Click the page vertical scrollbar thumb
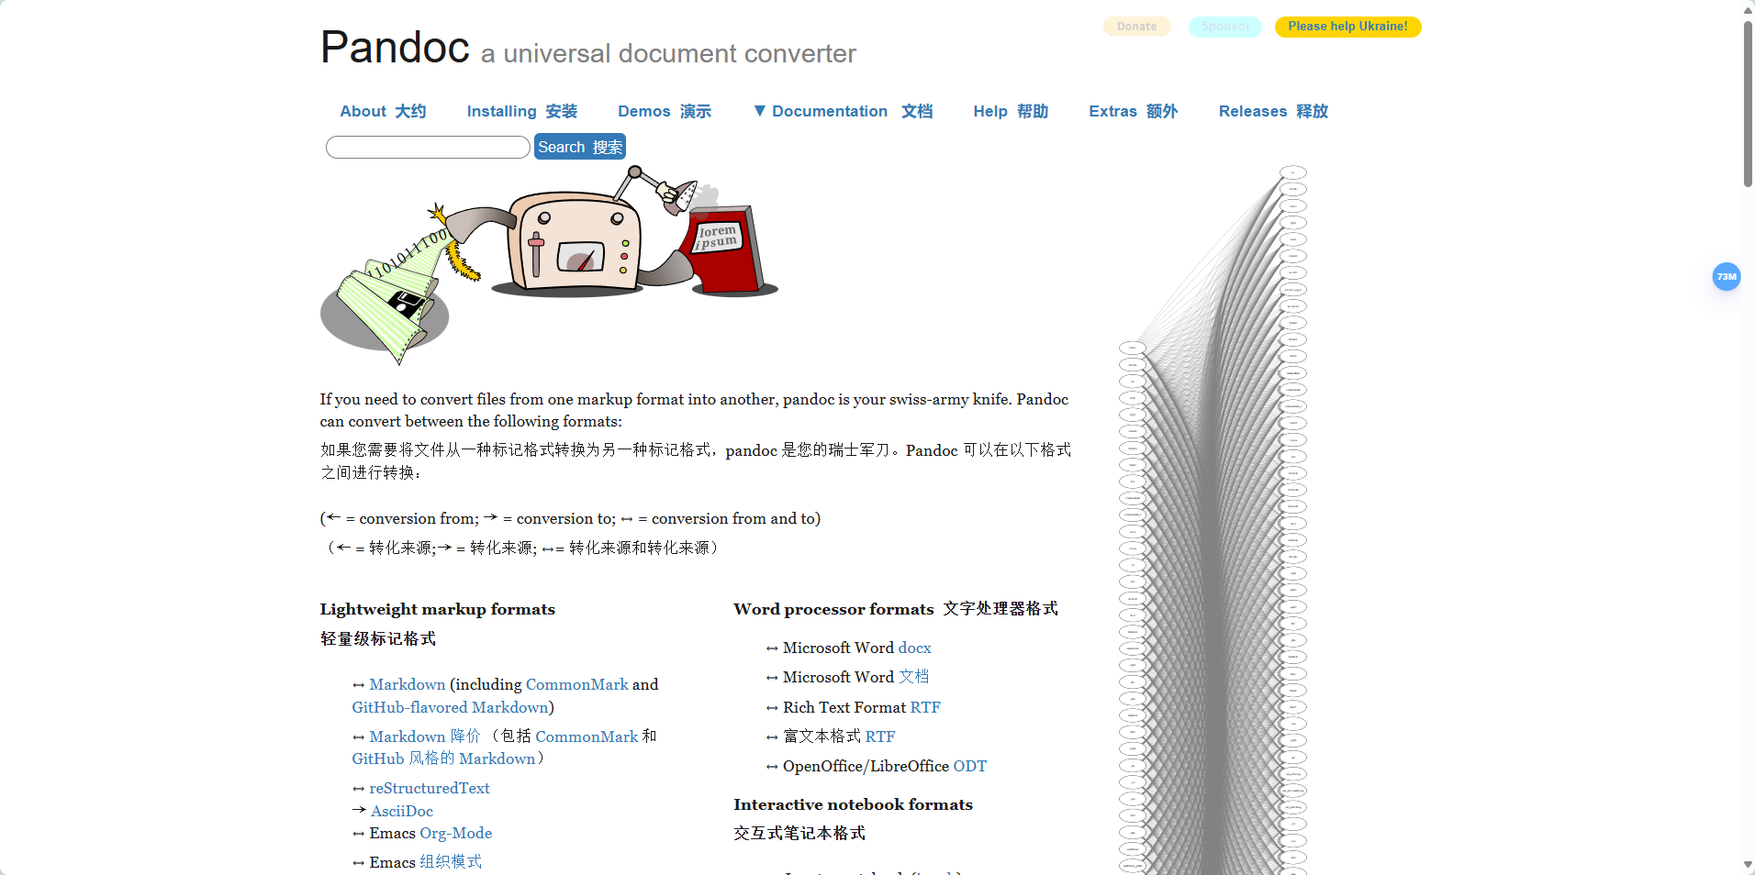1755x875 pixels. [x=1748, y=103]
